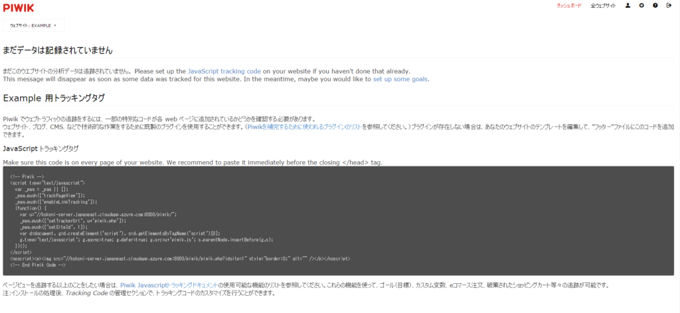
Task: Click the logout icon
Action: click(x=669, y=5)
